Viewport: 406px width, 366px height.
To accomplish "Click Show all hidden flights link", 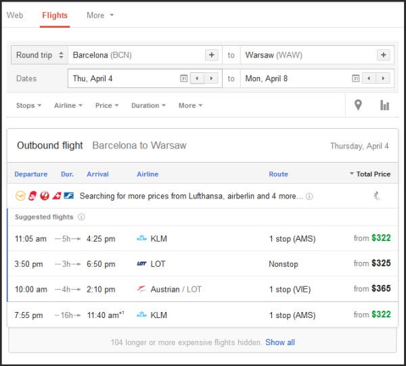I will [x=280, y=342].
